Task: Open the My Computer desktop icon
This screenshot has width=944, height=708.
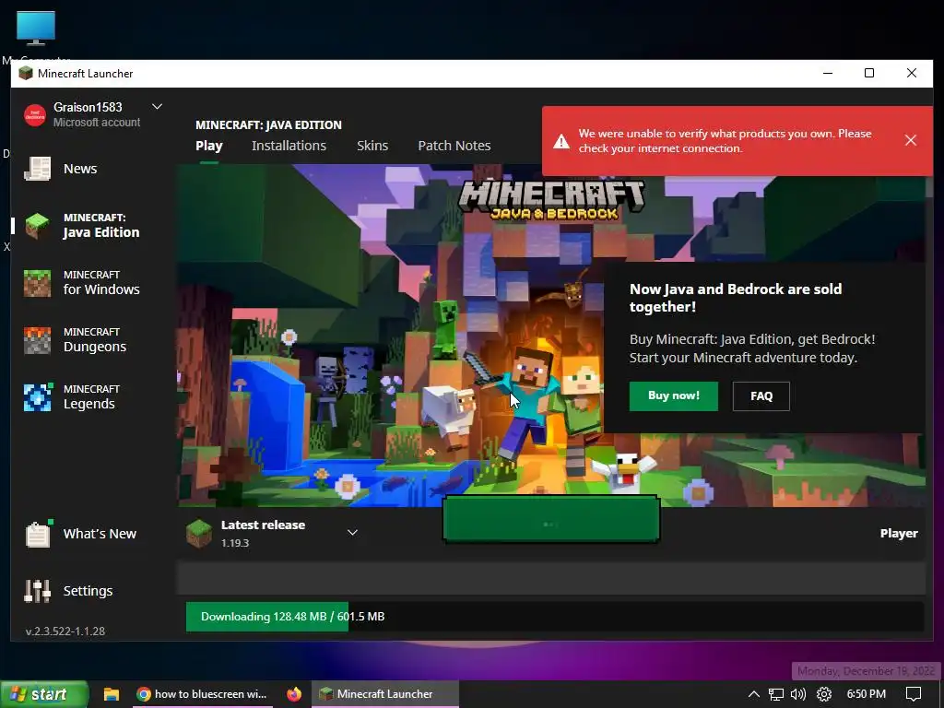Action: point(36,29)
